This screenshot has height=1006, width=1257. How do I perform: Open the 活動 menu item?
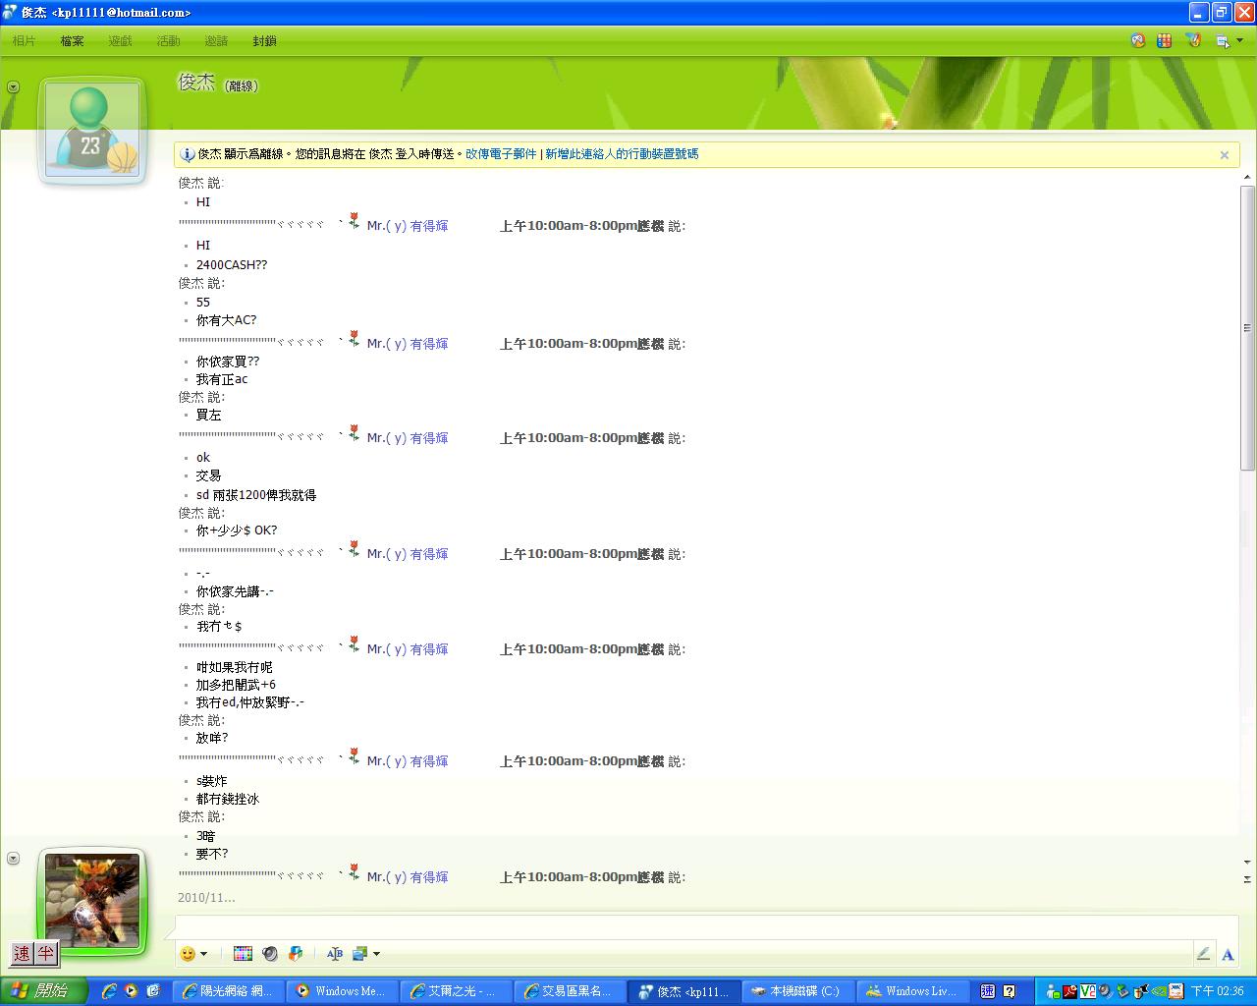pos(168,41)
